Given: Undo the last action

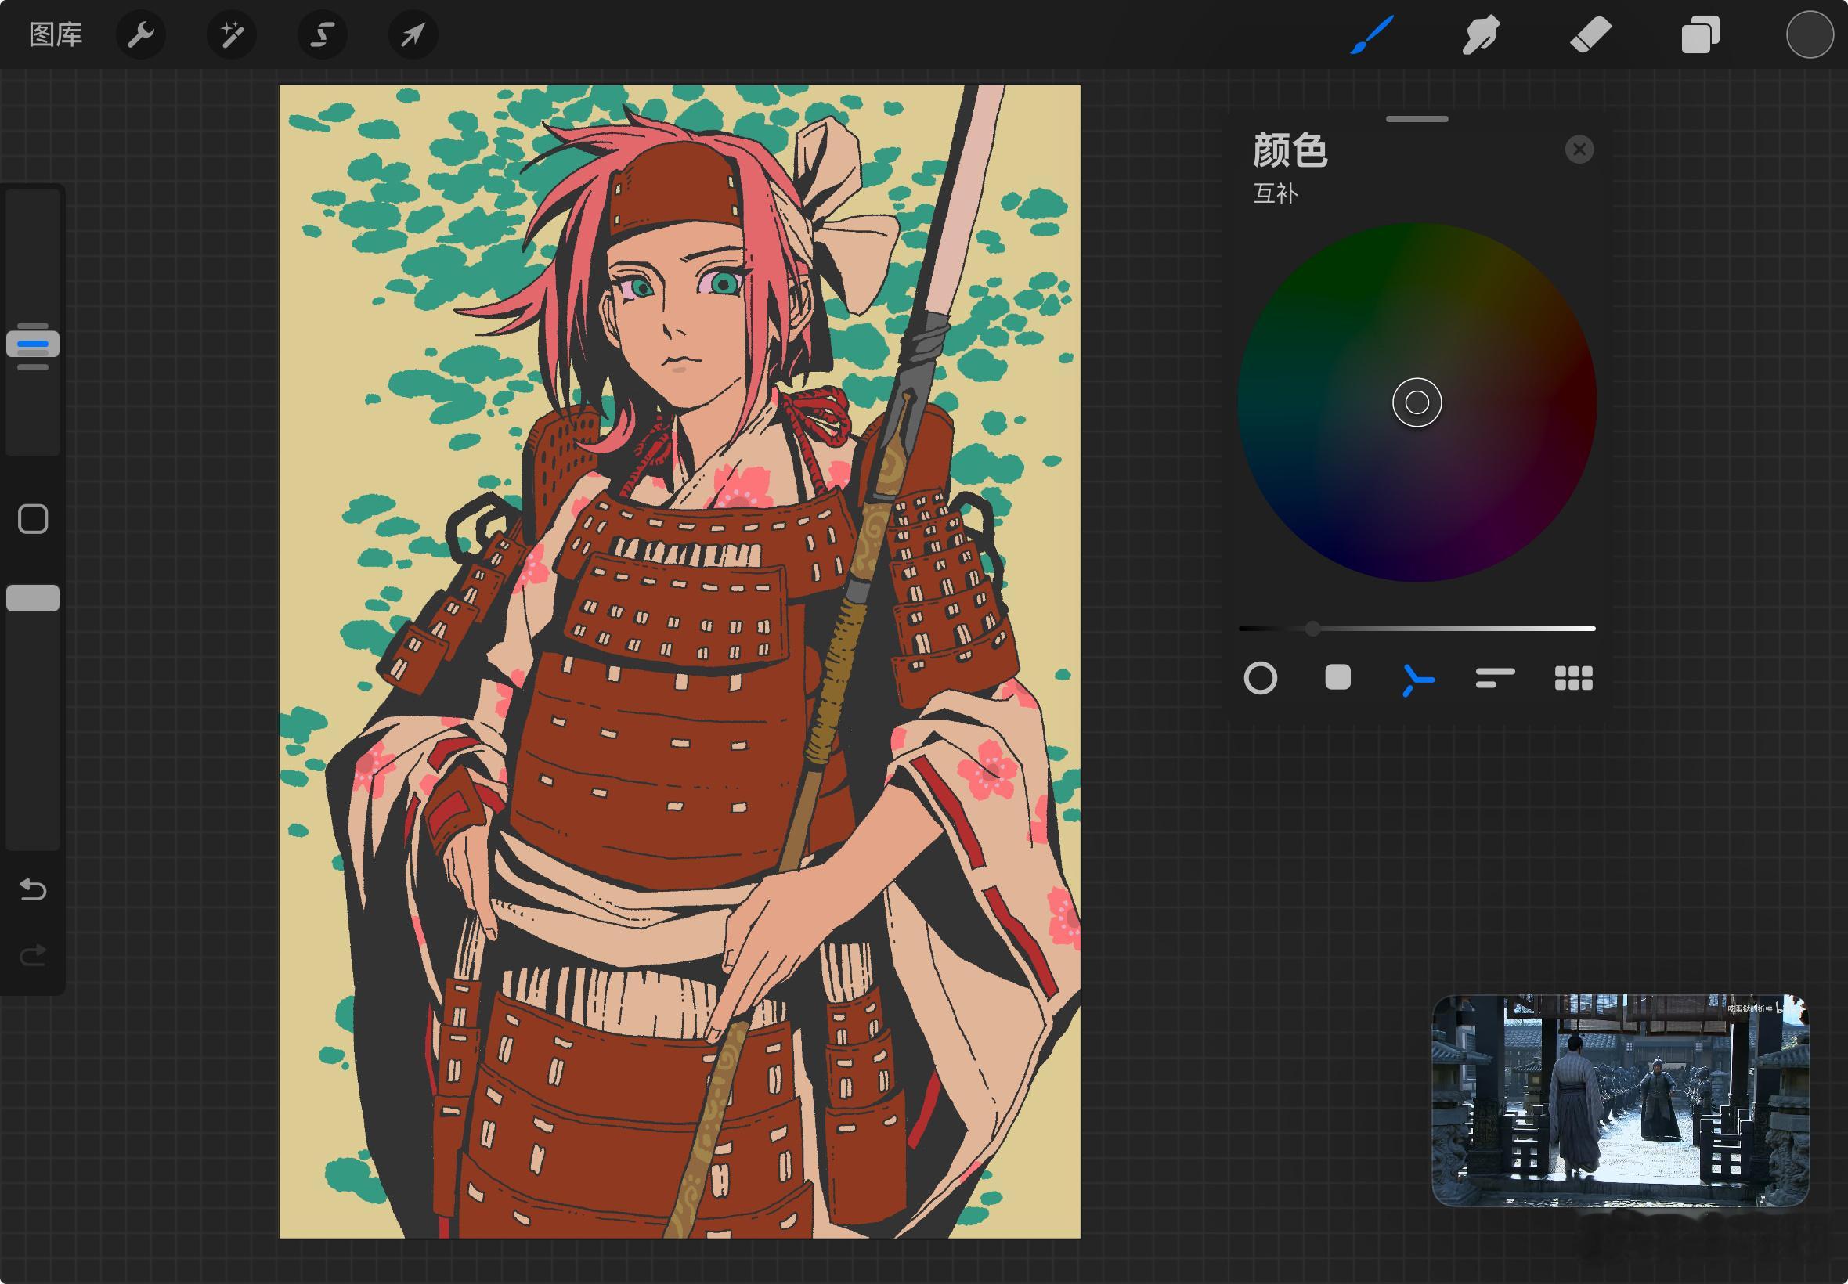Looking at the screenshot, I should click(x=33, y=889).
